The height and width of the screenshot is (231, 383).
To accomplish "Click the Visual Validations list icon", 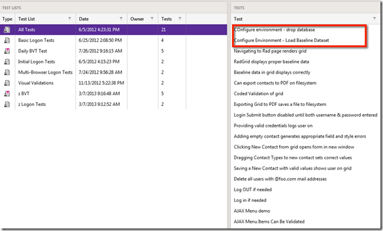I will [7, 83].
